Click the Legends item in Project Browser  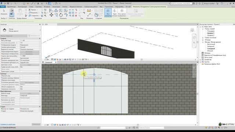tap(207, 53)
